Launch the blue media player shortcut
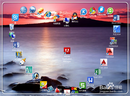Image resolution: width=130 pixels, height=96 pixels. tap(32, 10)
